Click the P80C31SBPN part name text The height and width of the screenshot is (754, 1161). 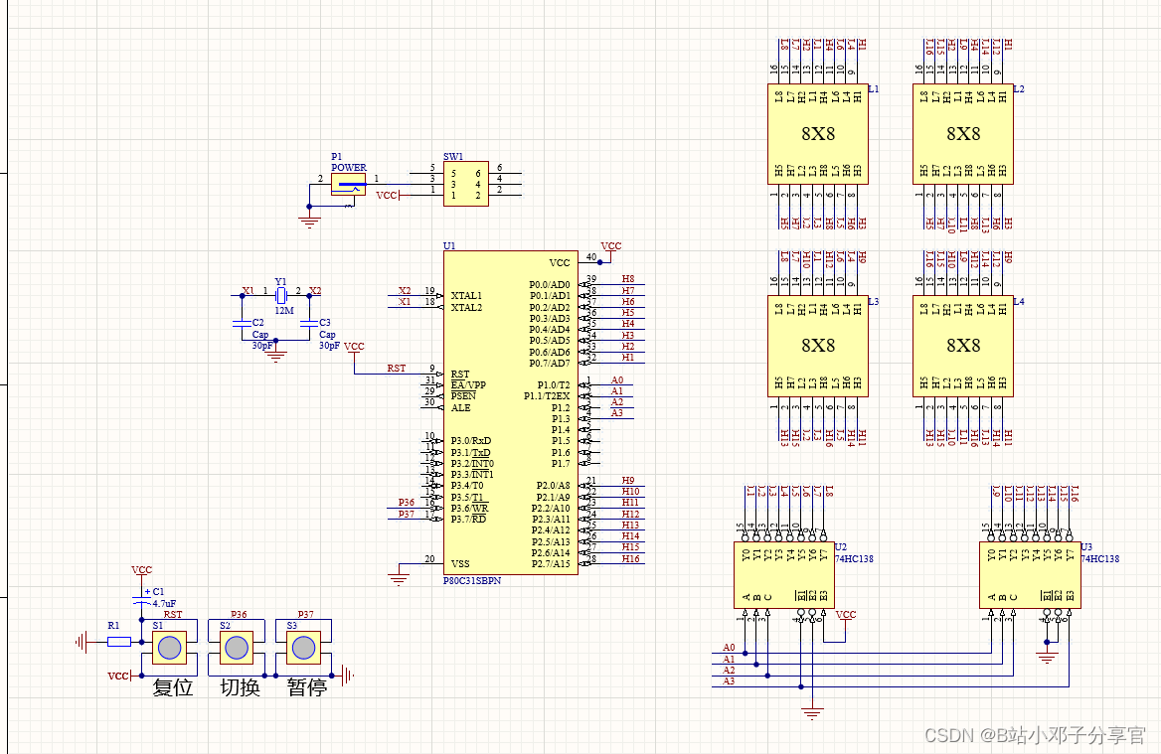click(x=471, y=581)
